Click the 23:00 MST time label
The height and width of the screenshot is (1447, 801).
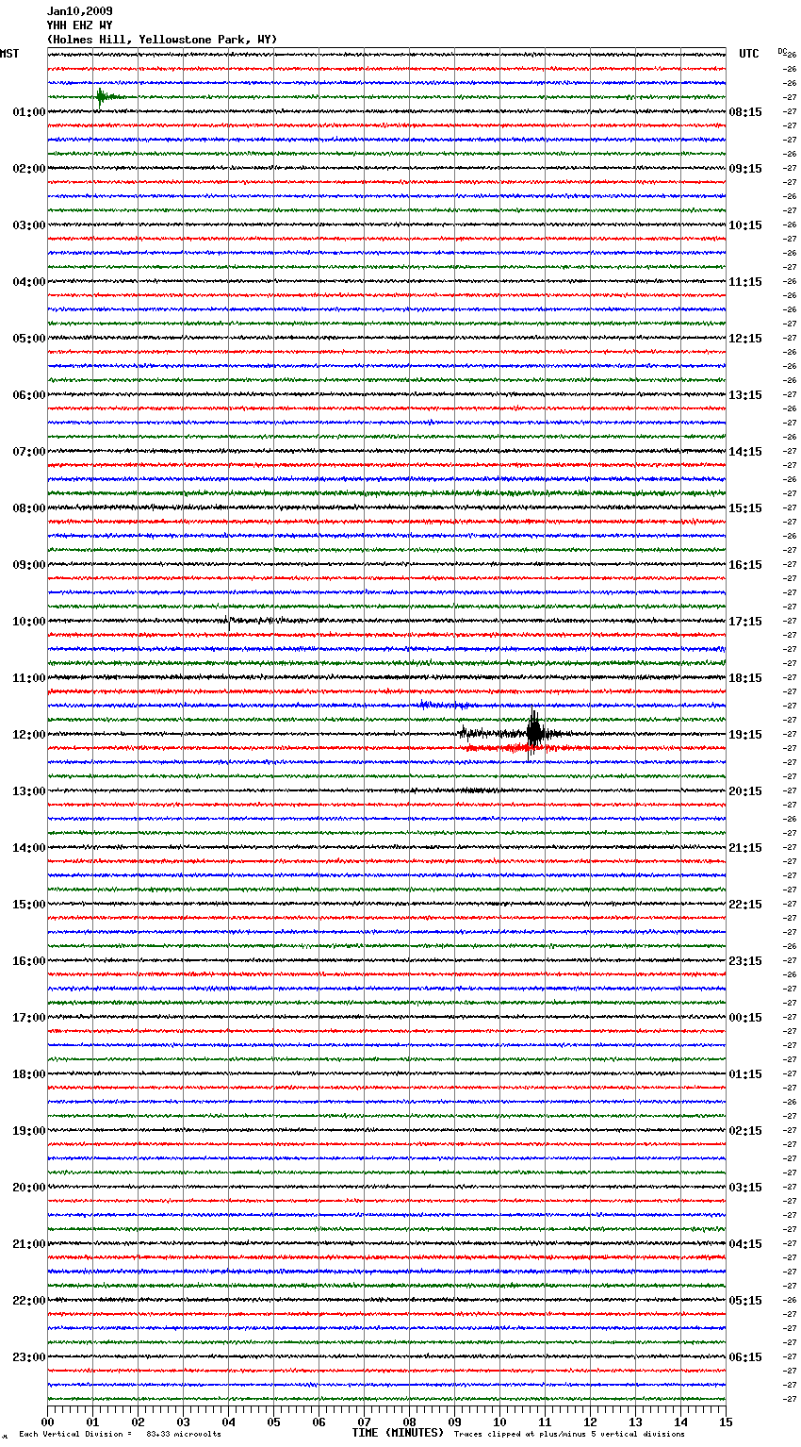[29, 1357]
